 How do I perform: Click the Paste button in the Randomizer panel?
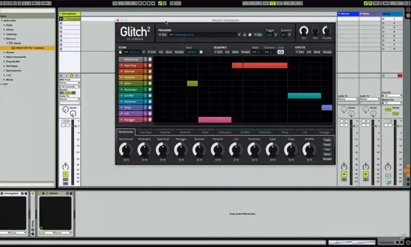327,144
